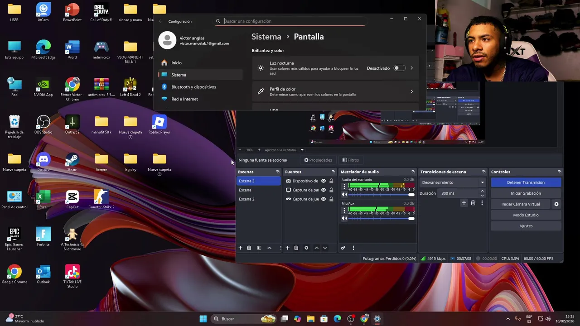Show hidden system tray icons chevron

coord(508,319)
